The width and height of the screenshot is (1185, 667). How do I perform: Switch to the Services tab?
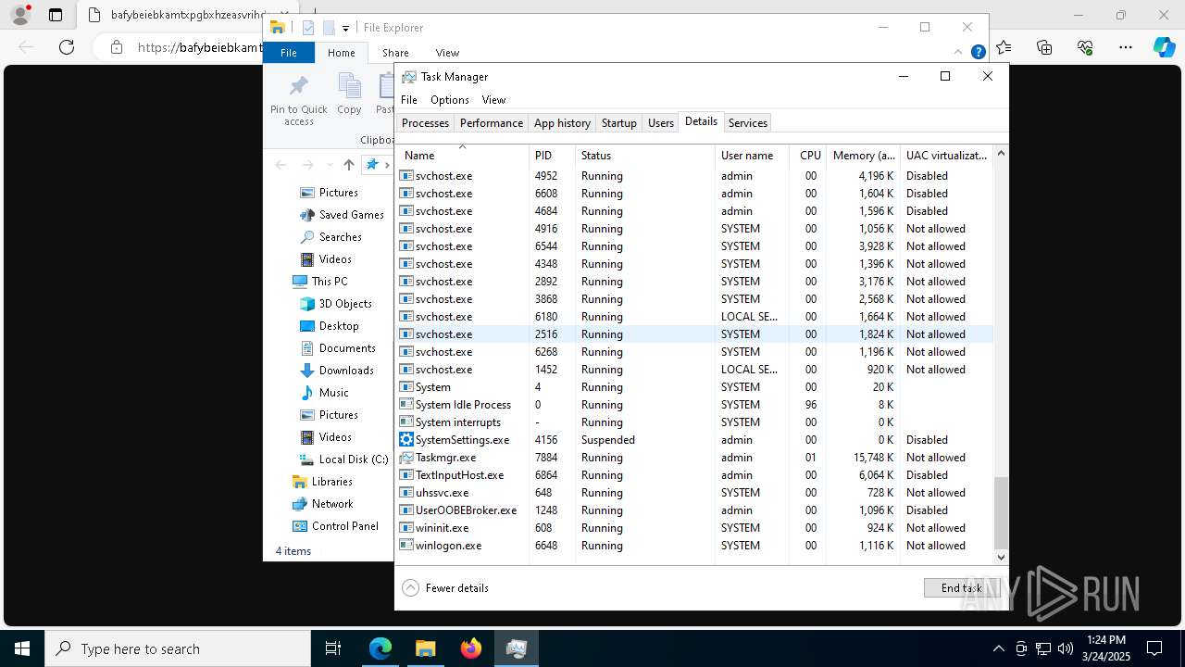pos(747,123)
